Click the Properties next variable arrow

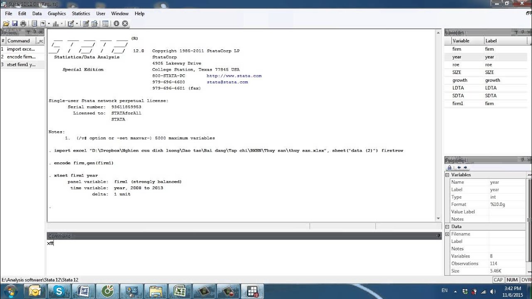tap(465, 167)
